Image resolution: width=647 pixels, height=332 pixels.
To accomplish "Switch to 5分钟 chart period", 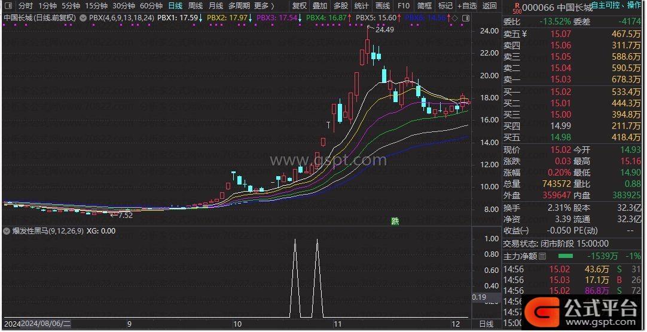I will tap(71, 6).
